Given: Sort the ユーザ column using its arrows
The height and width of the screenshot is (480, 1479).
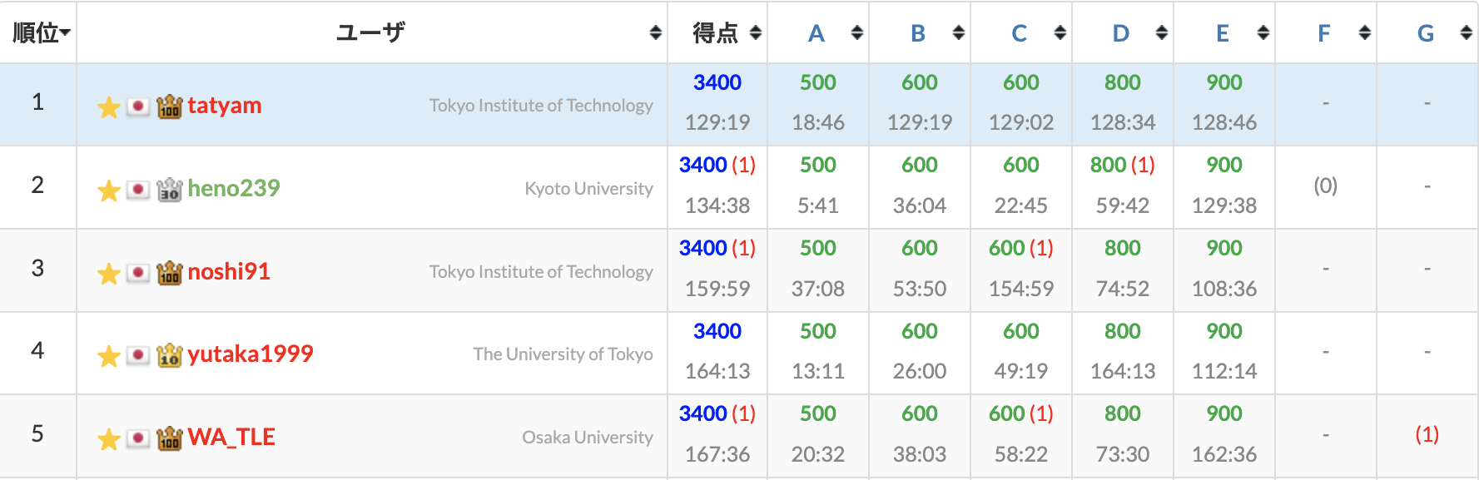Looking at the screenshot, I should point(656,32).
